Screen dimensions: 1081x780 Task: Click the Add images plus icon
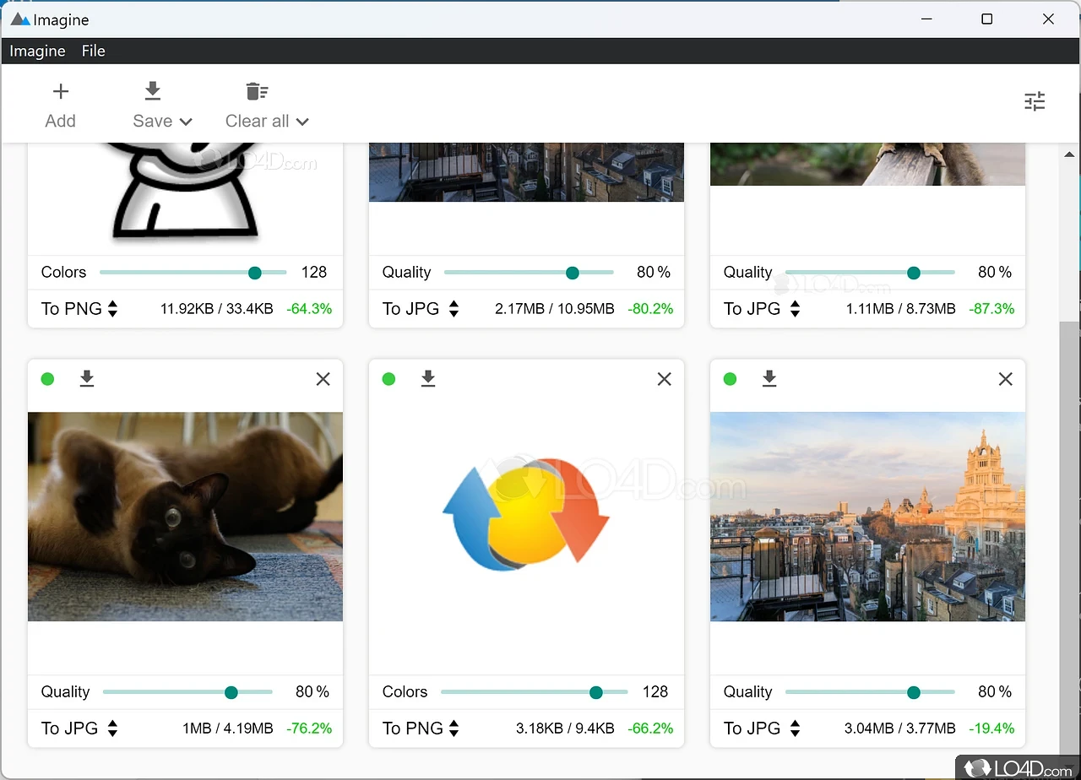pos(60,92)
